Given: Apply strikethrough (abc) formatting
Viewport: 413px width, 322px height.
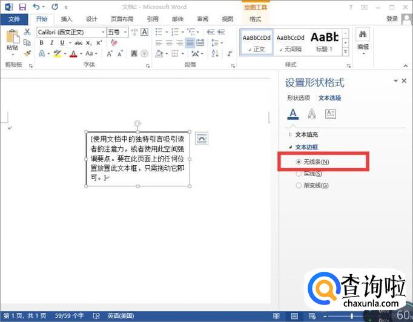Looking at the screenshot, I should tap(78, 42).
